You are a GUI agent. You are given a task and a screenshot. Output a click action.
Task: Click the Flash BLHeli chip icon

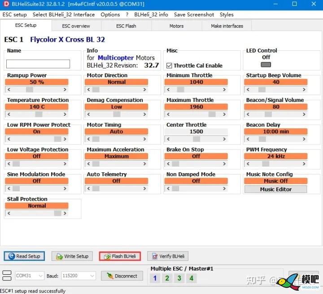(x=107, y=256)
